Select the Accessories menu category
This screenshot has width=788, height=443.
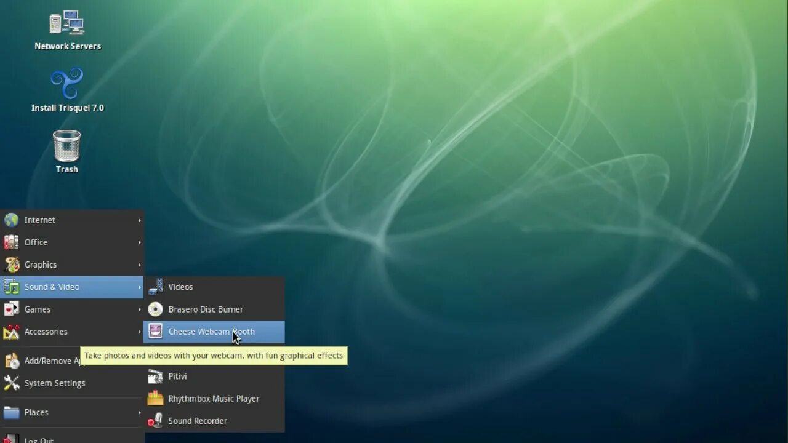coord(72,332)
